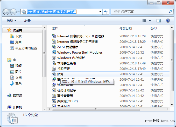176x127 pixels.
Task: Click the 视频 library icon
Action: [x=12, y=66]
